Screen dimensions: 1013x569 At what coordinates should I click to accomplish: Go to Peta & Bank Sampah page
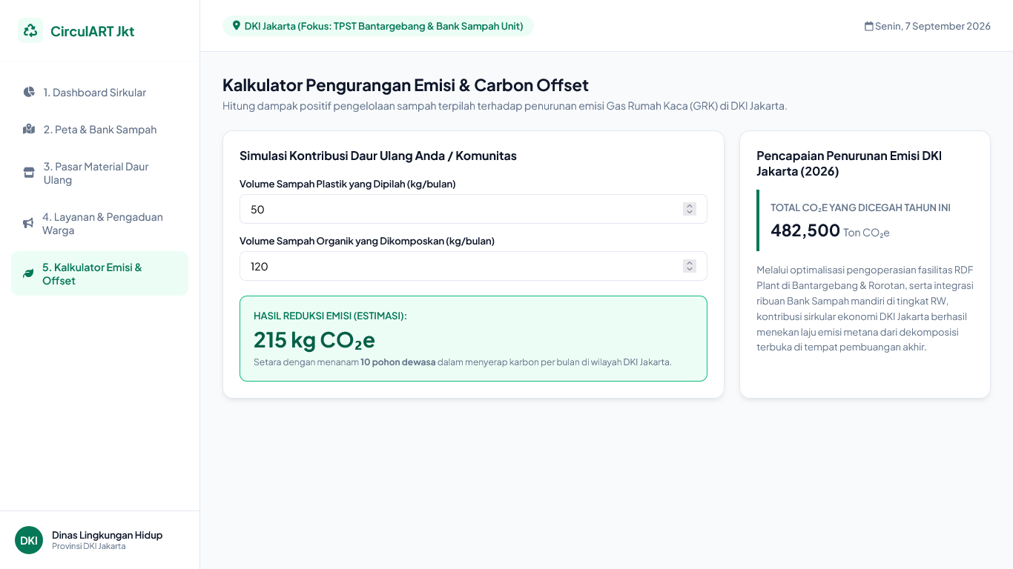pyautogui.click(x=99, y=130)
